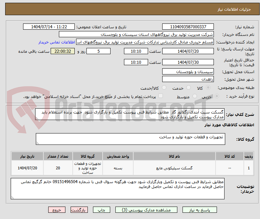The width and height of the screenshot is (260, 219).
Task: Click the price validity date 1404/07/30 field
Action: tap(188, 62)
